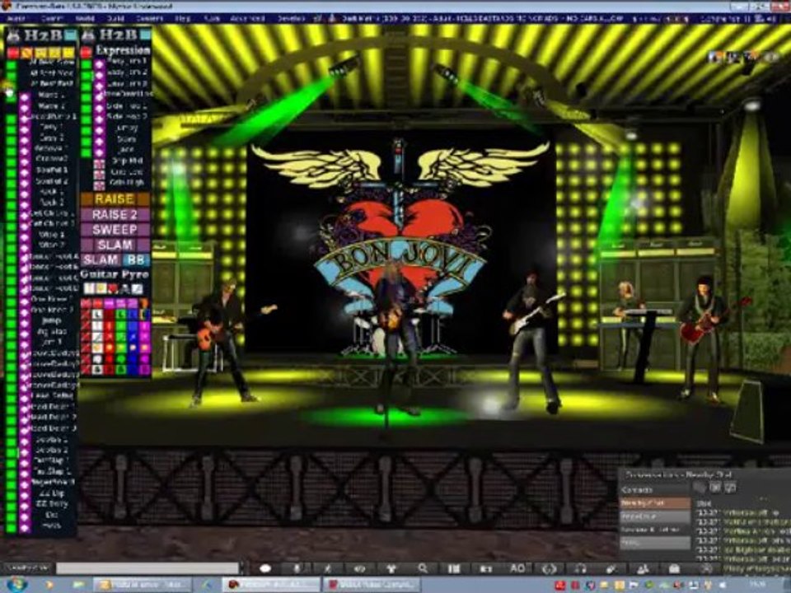Toggle purple diamond beside Jumpy expression
This screenshot has width=791, height=593.
point(100,129)
